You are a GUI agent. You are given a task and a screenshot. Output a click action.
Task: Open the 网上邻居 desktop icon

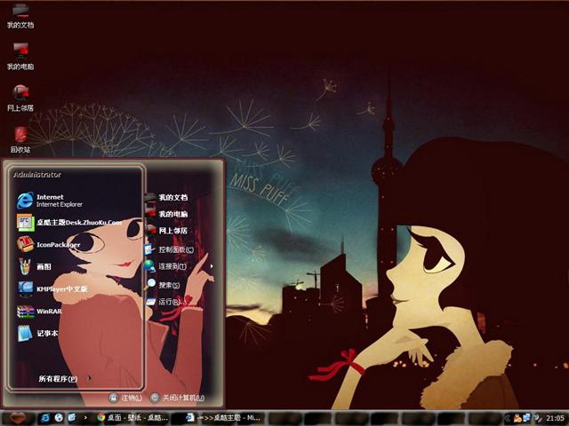click(20, 98)
